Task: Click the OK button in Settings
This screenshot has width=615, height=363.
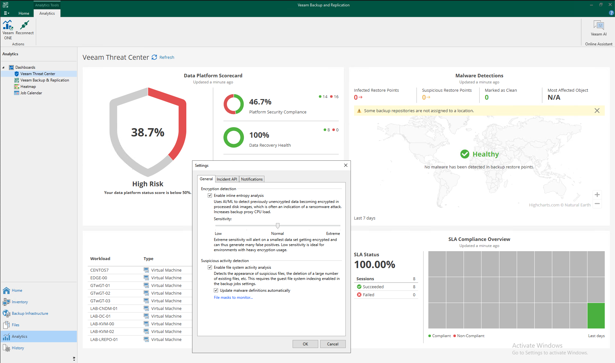Action: pos(305,344)
